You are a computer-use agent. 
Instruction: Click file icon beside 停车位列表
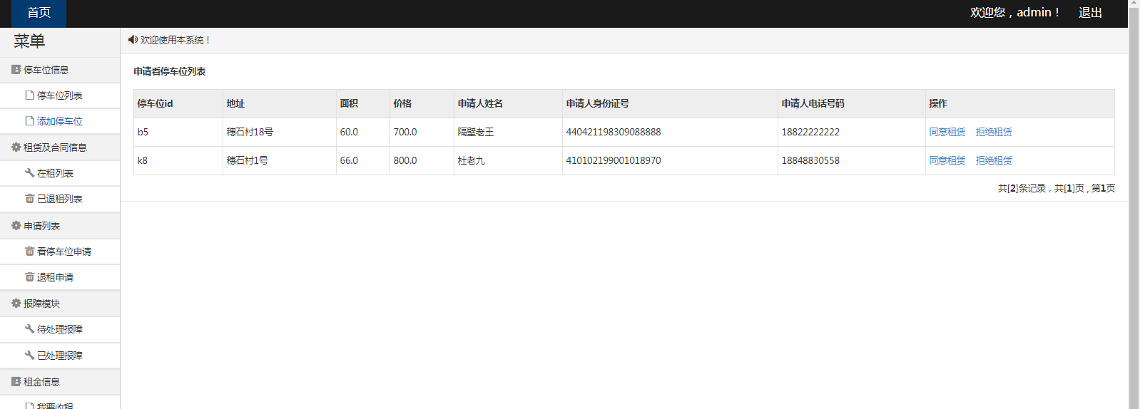coord(29,95)
